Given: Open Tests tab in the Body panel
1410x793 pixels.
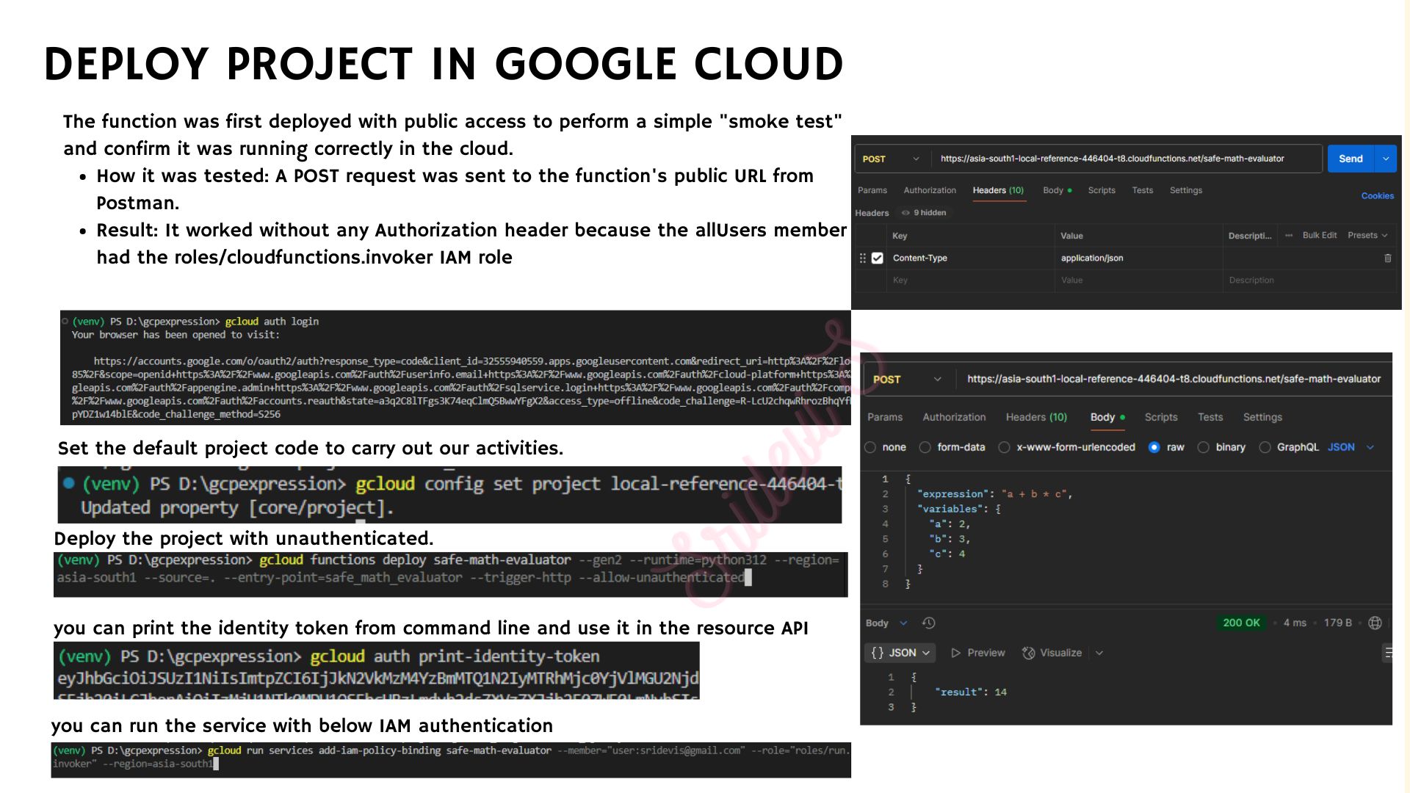Looking at the screenshot, I should 1210,417.
